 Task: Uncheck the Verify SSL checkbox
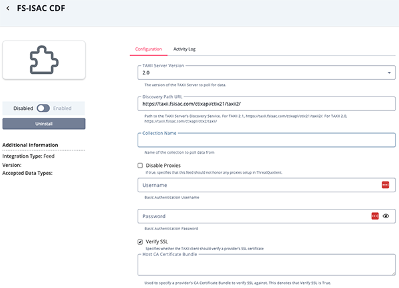[140, 241]
